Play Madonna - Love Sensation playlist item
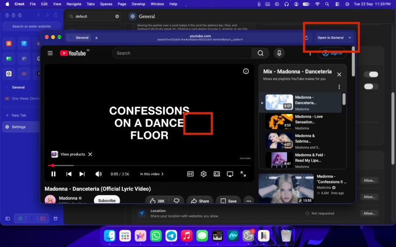 pyautogui.click(x=300, y=122)
